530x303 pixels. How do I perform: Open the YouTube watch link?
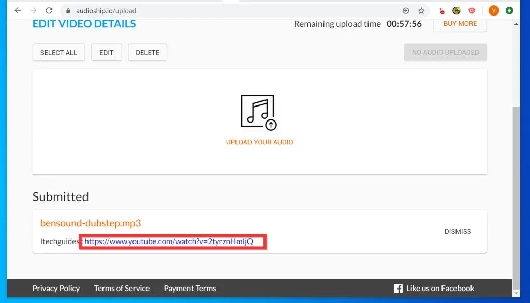[x=169, y=241]
